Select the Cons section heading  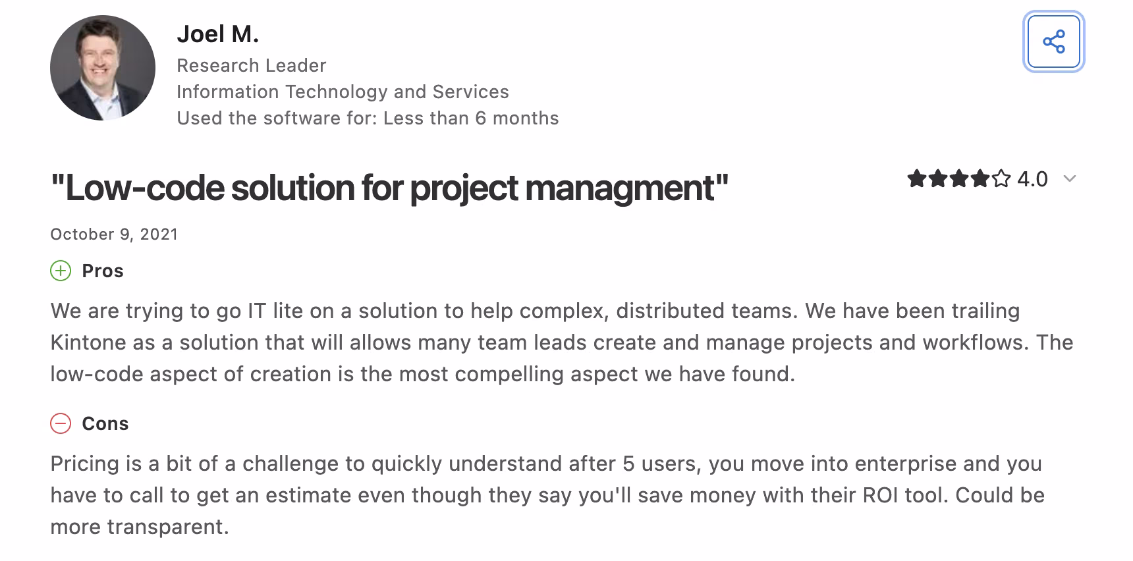click(x=105, y=423)
